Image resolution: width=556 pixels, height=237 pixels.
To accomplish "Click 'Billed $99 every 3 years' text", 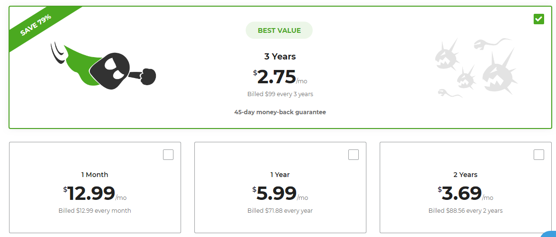I will tap(280, 94).
